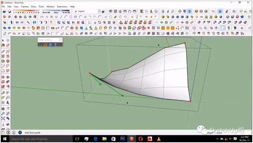Expand the Layer0 layer dropdown

click(99, 11)
